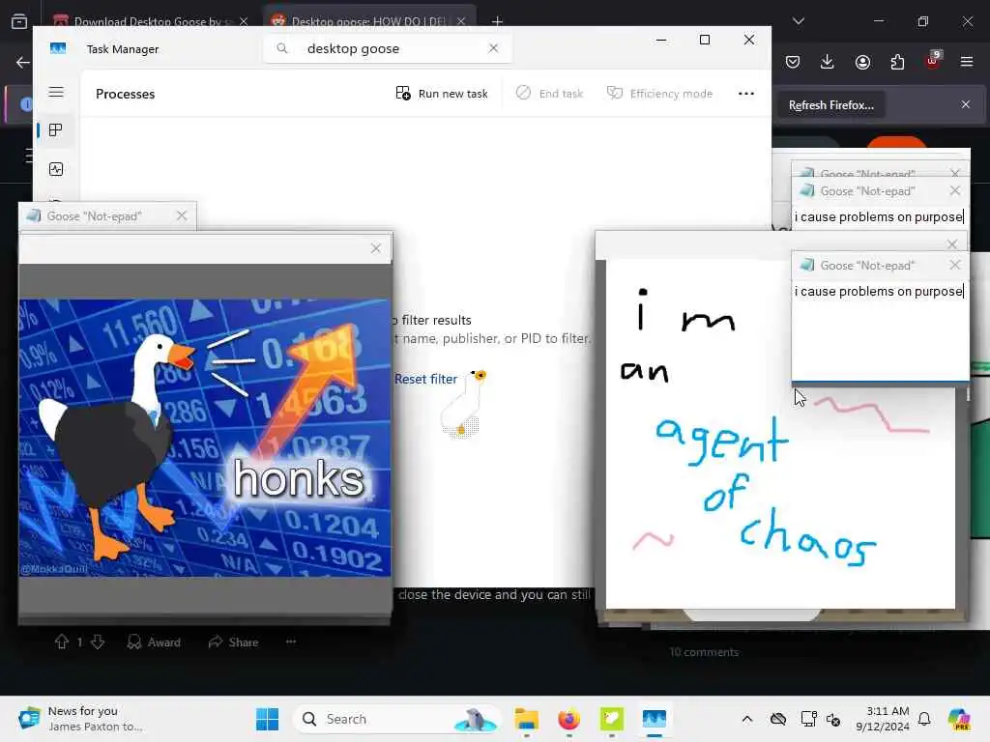Open the Firefox downloads icon
Viewport: 990px width, 742px height.
(828, 62)
